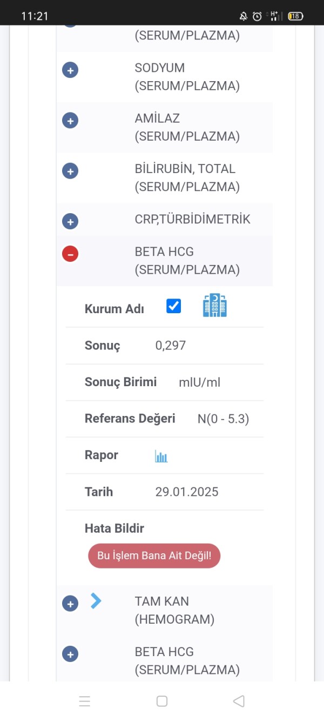Tap the blue chevron beside TAM KAN
The image size is (324, 721).
coord(96,601)
